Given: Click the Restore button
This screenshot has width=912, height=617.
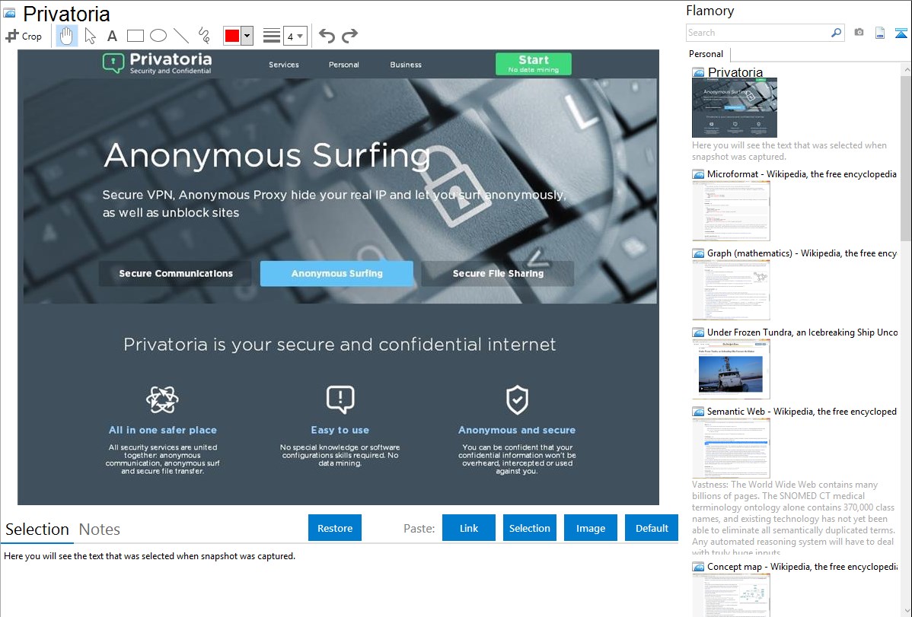Looking at the screenshot, I should (335, 528).
